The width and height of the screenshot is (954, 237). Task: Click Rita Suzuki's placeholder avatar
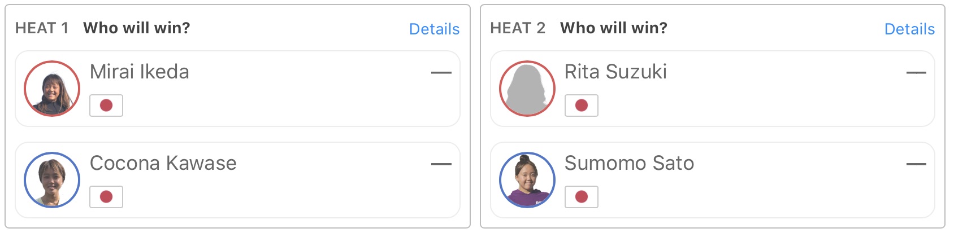point(527,89)
